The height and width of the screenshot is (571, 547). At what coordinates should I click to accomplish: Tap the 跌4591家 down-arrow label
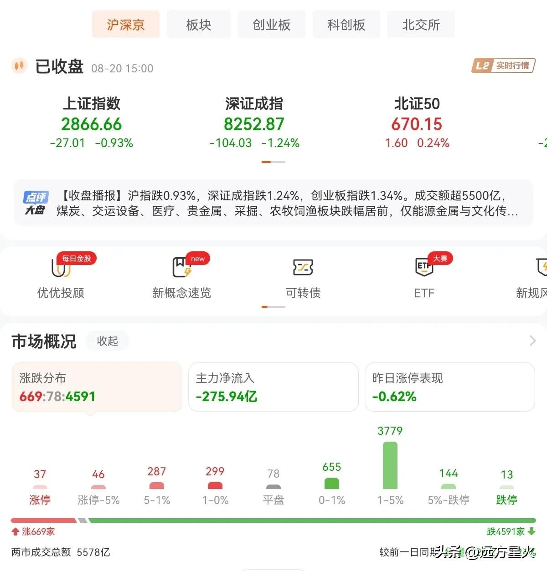click(511, 531)
